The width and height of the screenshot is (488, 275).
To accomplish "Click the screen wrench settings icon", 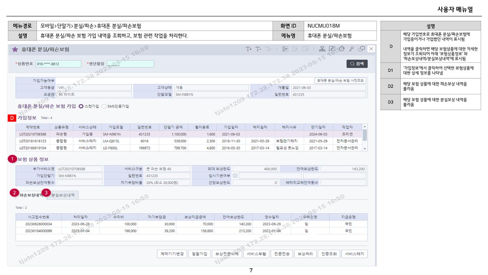I will coord(332,49).
